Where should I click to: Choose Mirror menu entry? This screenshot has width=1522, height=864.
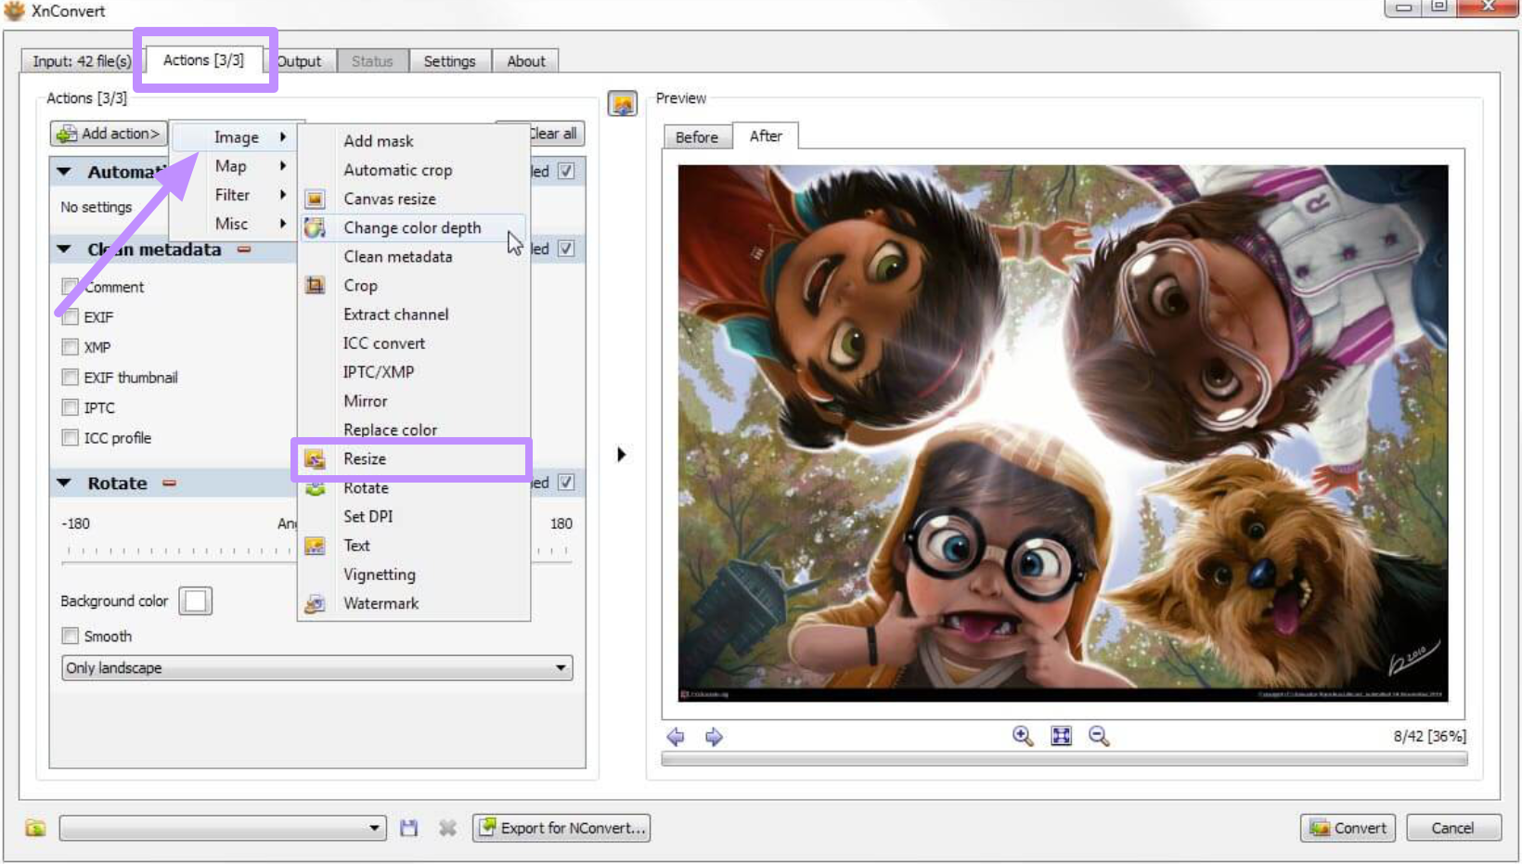[x=413, y=401]
